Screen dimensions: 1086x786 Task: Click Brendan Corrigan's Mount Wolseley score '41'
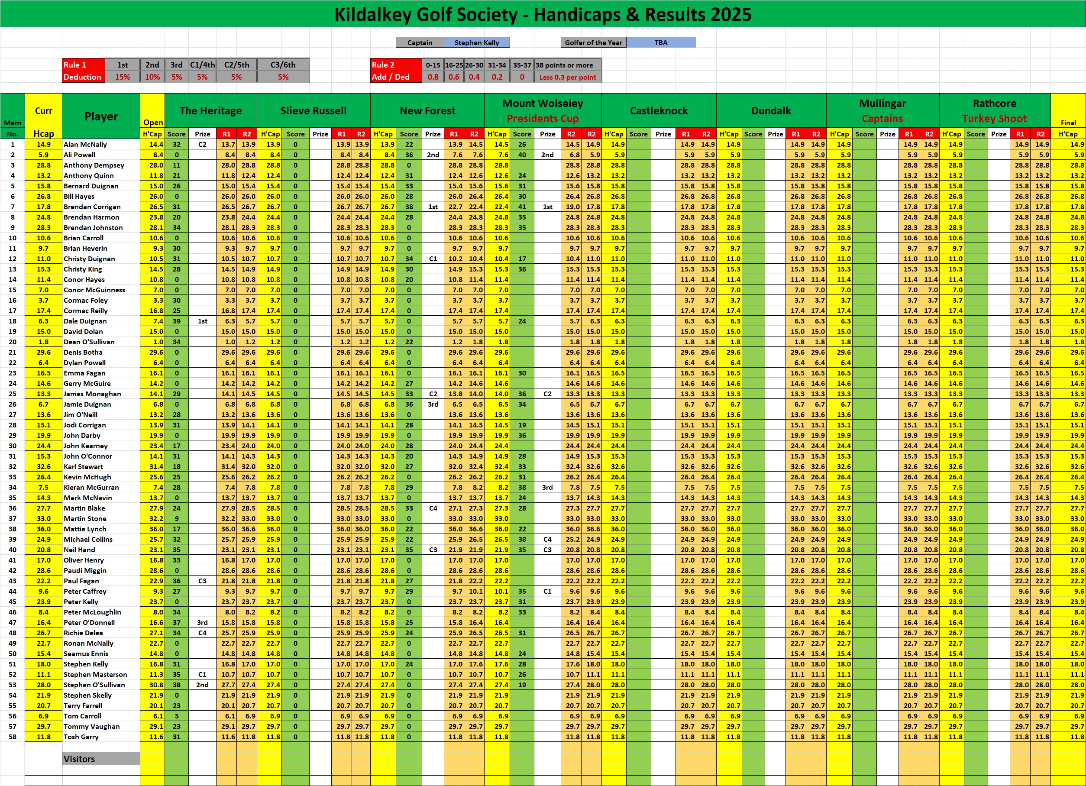click(522, 207)
